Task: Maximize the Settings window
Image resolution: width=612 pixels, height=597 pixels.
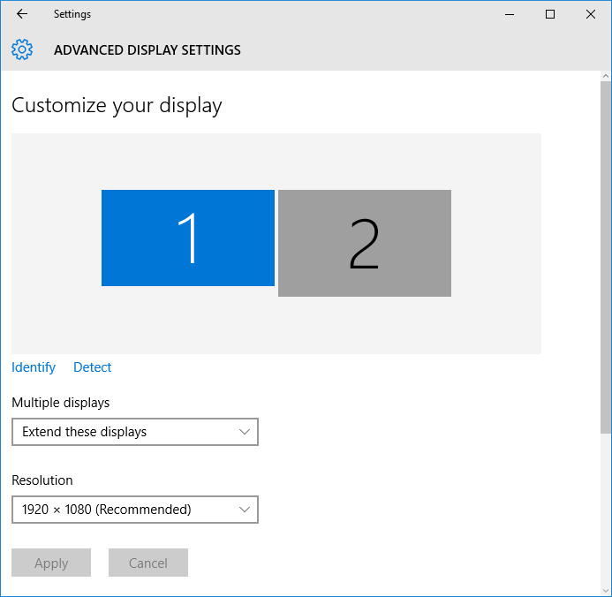Action: 550,14
